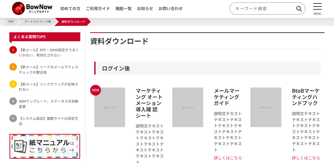Click the red NEW badge

[95, 90]
